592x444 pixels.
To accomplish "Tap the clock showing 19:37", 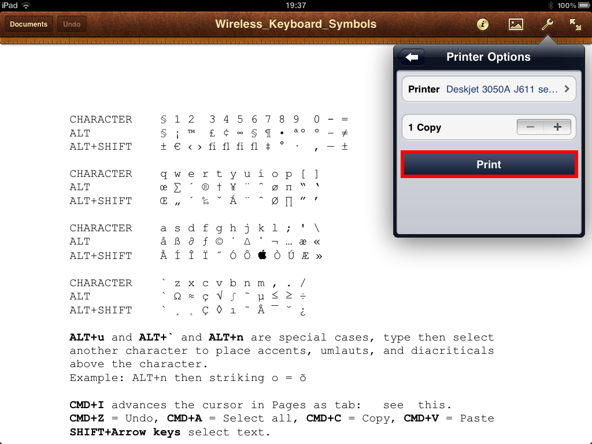I will 295,5.
